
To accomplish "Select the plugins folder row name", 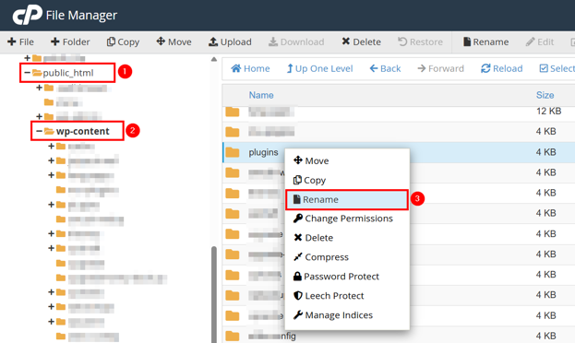I will pyautogui.click(x=263, y=152).
